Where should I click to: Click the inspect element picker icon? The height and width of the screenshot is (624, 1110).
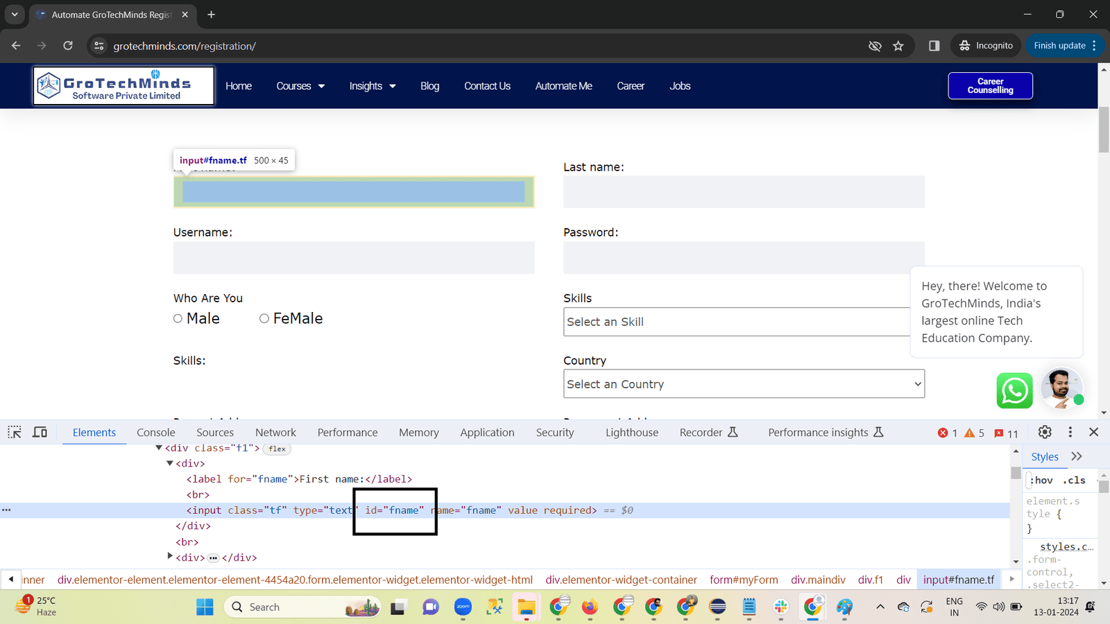click(x=15, y=432)
